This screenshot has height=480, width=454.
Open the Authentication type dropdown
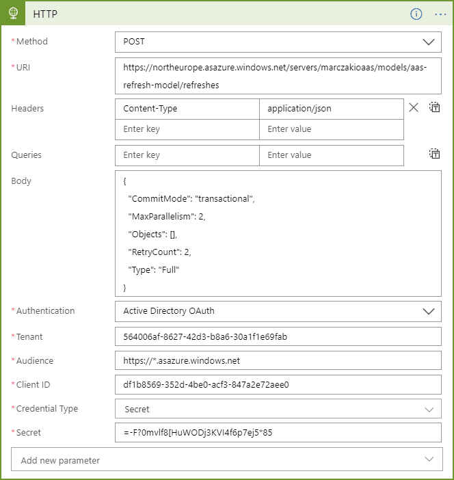pos(278,311)
